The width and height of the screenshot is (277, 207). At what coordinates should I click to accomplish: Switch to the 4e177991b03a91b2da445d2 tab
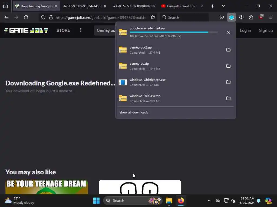tap(83, 6)
